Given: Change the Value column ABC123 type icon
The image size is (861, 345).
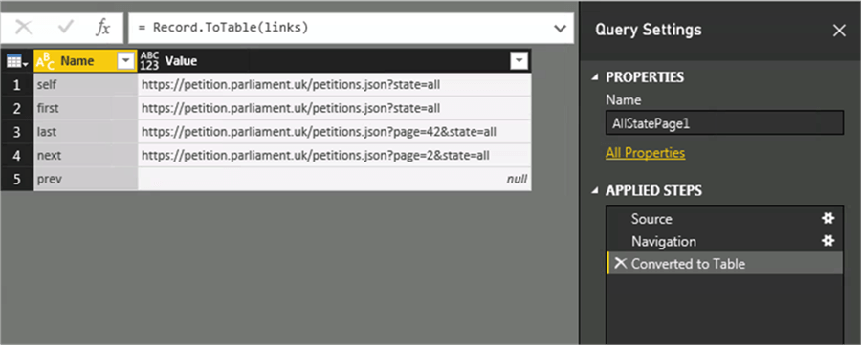Looking at the screenshot, I should pos(149,61).
